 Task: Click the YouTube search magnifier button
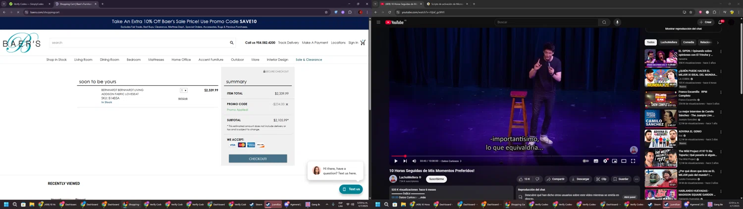(x=604, y=22)
